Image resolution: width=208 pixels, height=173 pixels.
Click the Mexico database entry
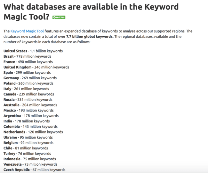click(29, 111)
